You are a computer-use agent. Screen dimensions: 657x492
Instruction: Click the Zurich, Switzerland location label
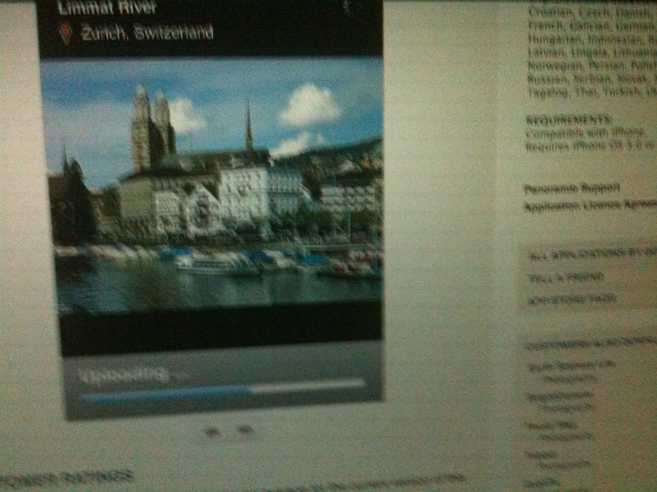pyautogui.click(x=147, y=33)
